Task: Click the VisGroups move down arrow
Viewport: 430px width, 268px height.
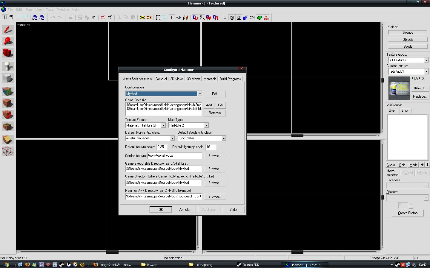Action: click(x=427, y=165)
